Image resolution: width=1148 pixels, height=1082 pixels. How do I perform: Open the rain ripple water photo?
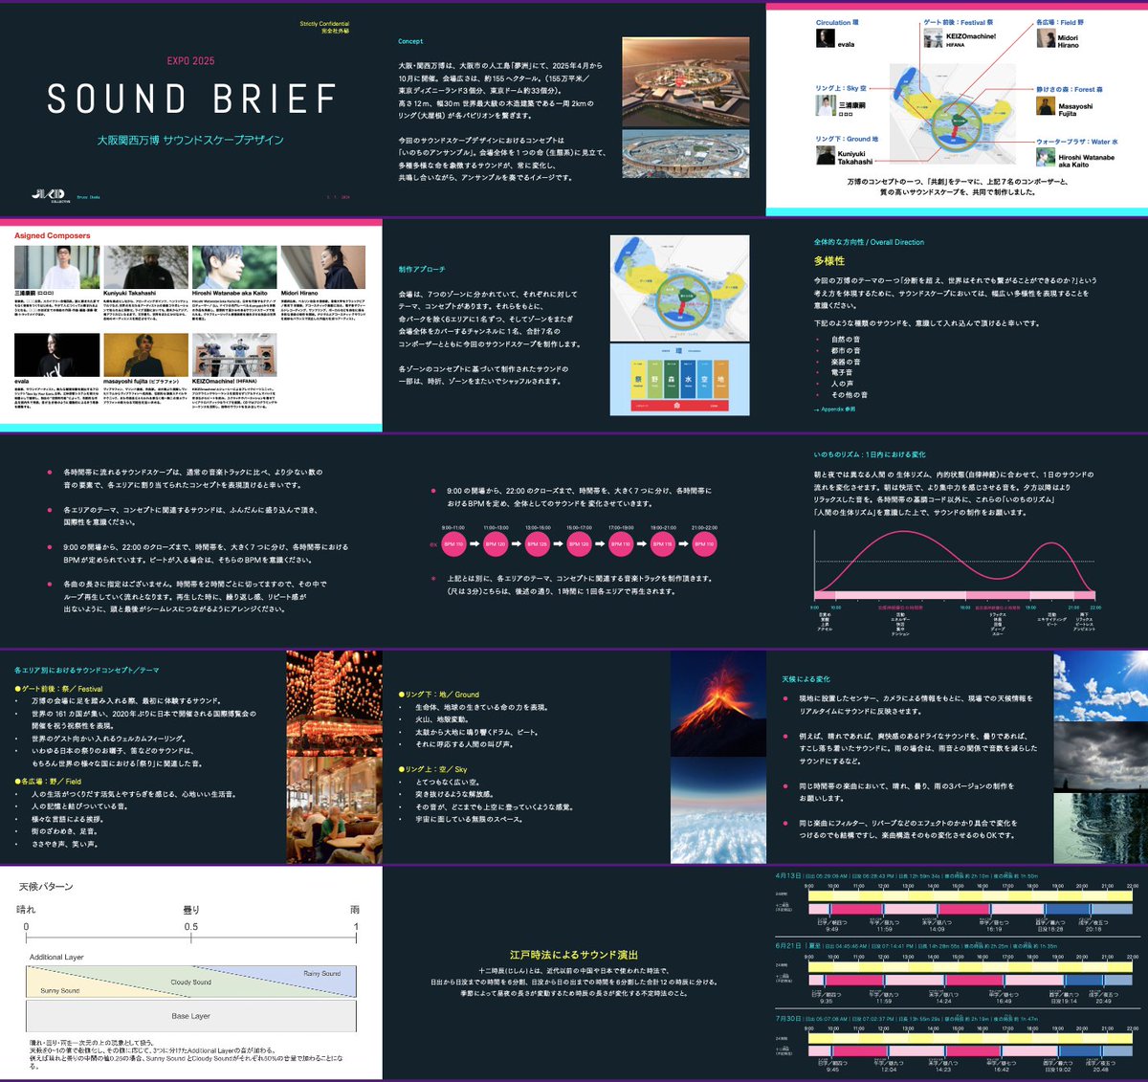click(1100, 828)
